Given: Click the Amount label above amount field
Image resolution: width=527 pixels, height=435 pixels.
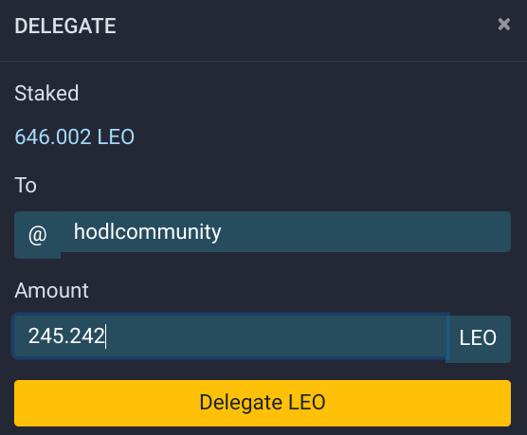Looking at the screenshot, I should coord(51,290).
